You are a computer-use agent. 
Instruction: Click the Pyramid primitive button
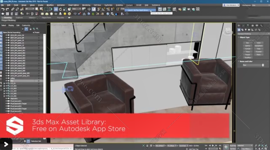tap(259, 52)
